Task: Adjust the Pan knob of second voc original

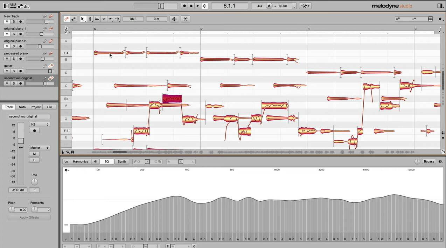Action: pos(34,181)
